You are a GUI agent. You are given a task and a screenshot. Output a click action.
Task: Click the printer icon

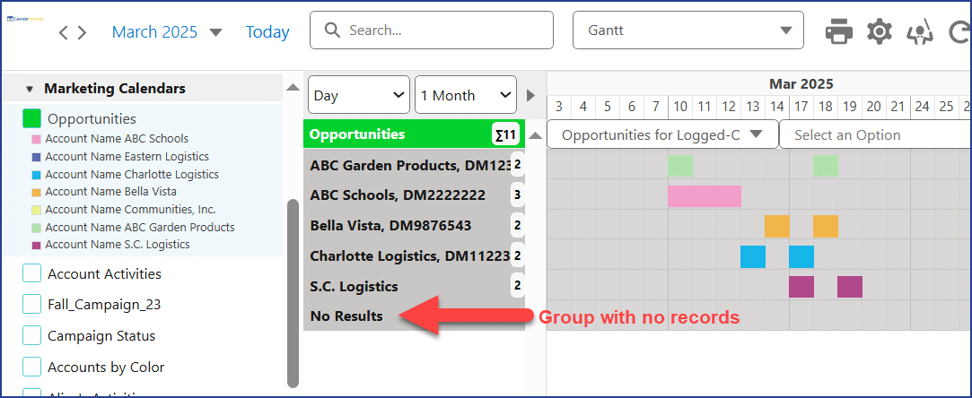coord(839,32)
